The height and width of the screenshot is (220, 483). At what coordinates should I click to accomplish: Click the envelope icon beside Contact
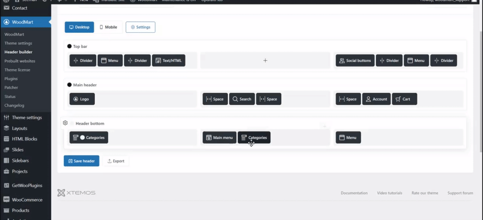point(6,8)
